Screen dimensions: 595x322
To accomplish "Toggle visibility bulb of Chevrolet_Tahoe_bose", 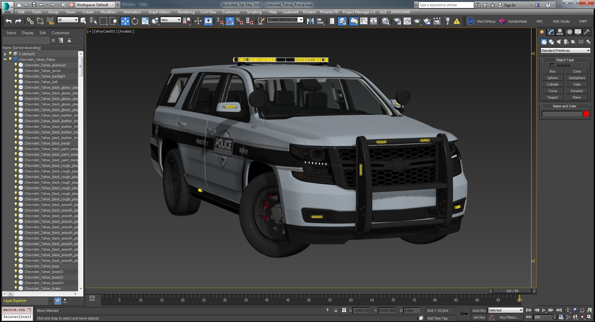I will click(x=16, y=266).
